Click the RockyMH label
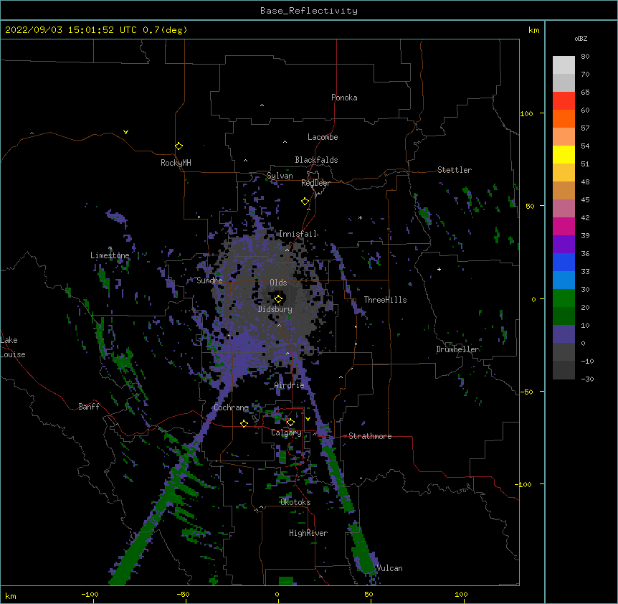This screenshot has width=618, height=604. coord(176,163)
